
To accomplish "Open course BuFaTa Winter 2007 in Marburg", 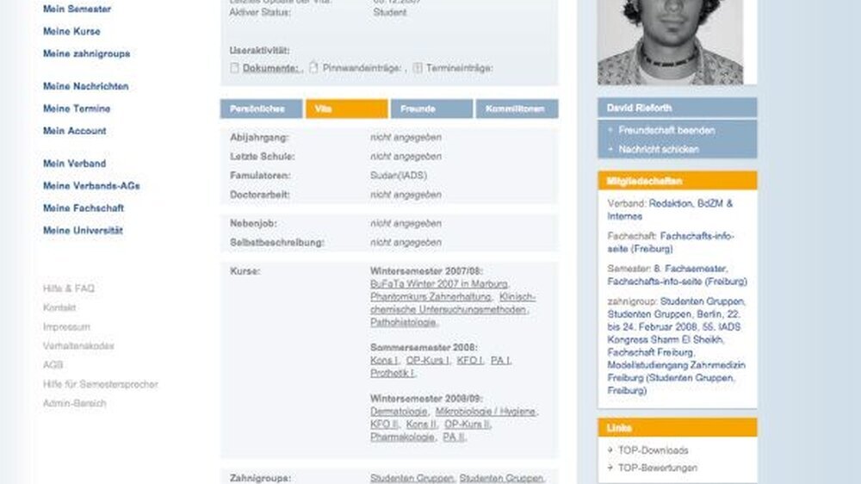I will pos(439,284).
